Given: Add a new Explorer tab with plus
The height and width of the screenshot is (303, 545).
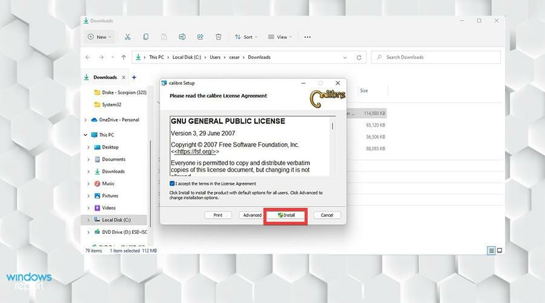Looking at the screenshot, I should [x=134, y=77].
